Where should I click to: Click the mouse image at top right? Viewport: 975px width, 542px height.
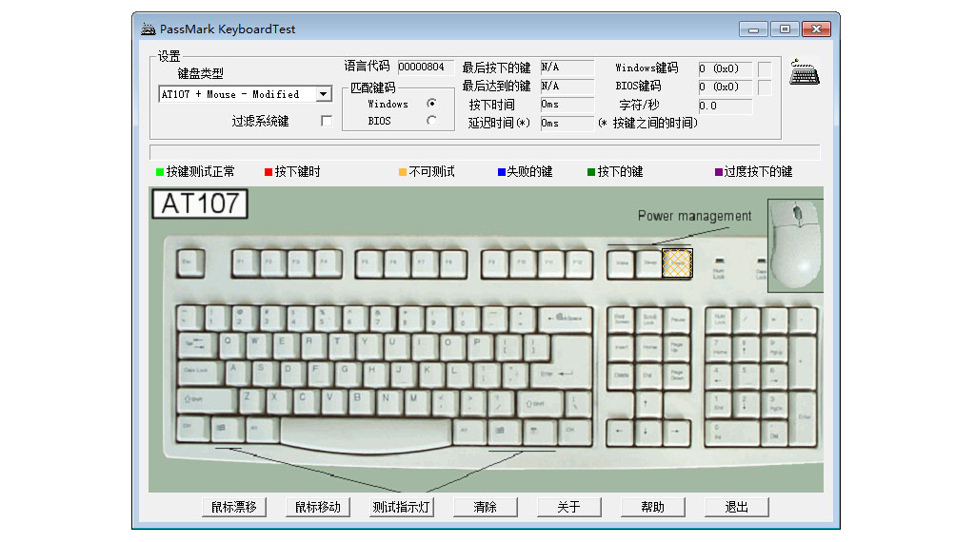click(x=795, y=245)
